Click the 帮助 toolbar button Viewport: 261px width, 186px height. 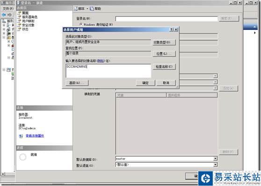(95, 9)
